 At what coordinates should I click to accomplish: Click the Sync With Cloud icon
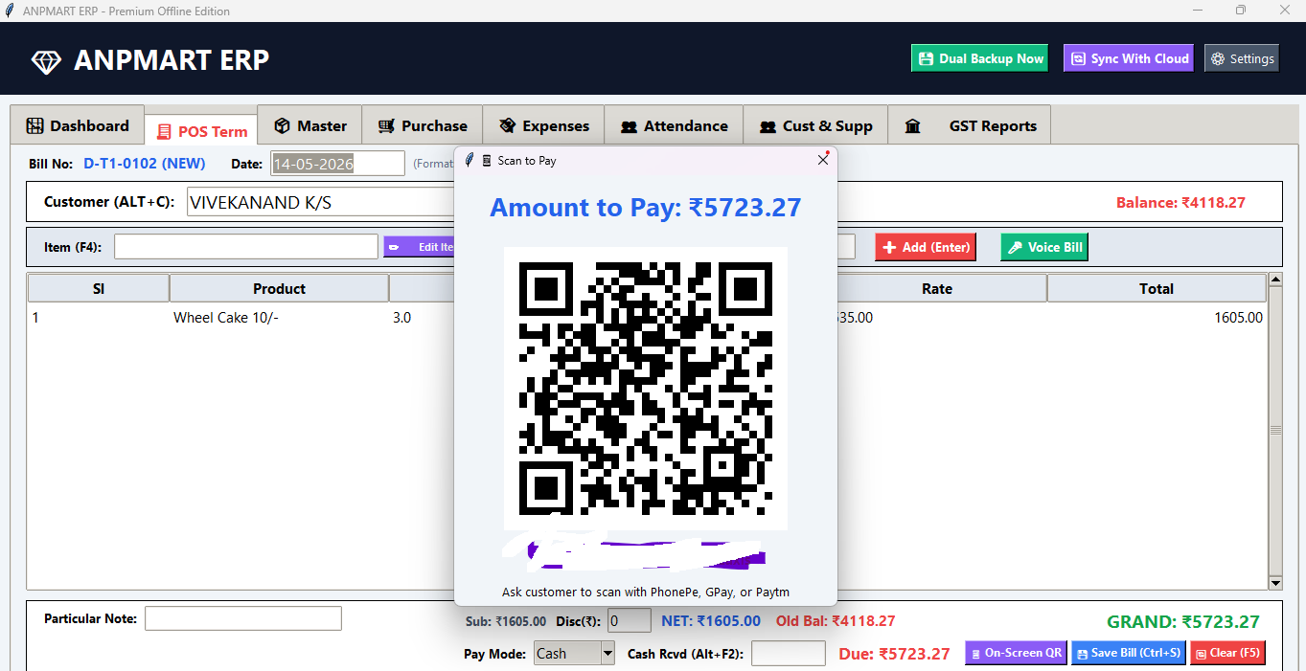point(1079,58)
